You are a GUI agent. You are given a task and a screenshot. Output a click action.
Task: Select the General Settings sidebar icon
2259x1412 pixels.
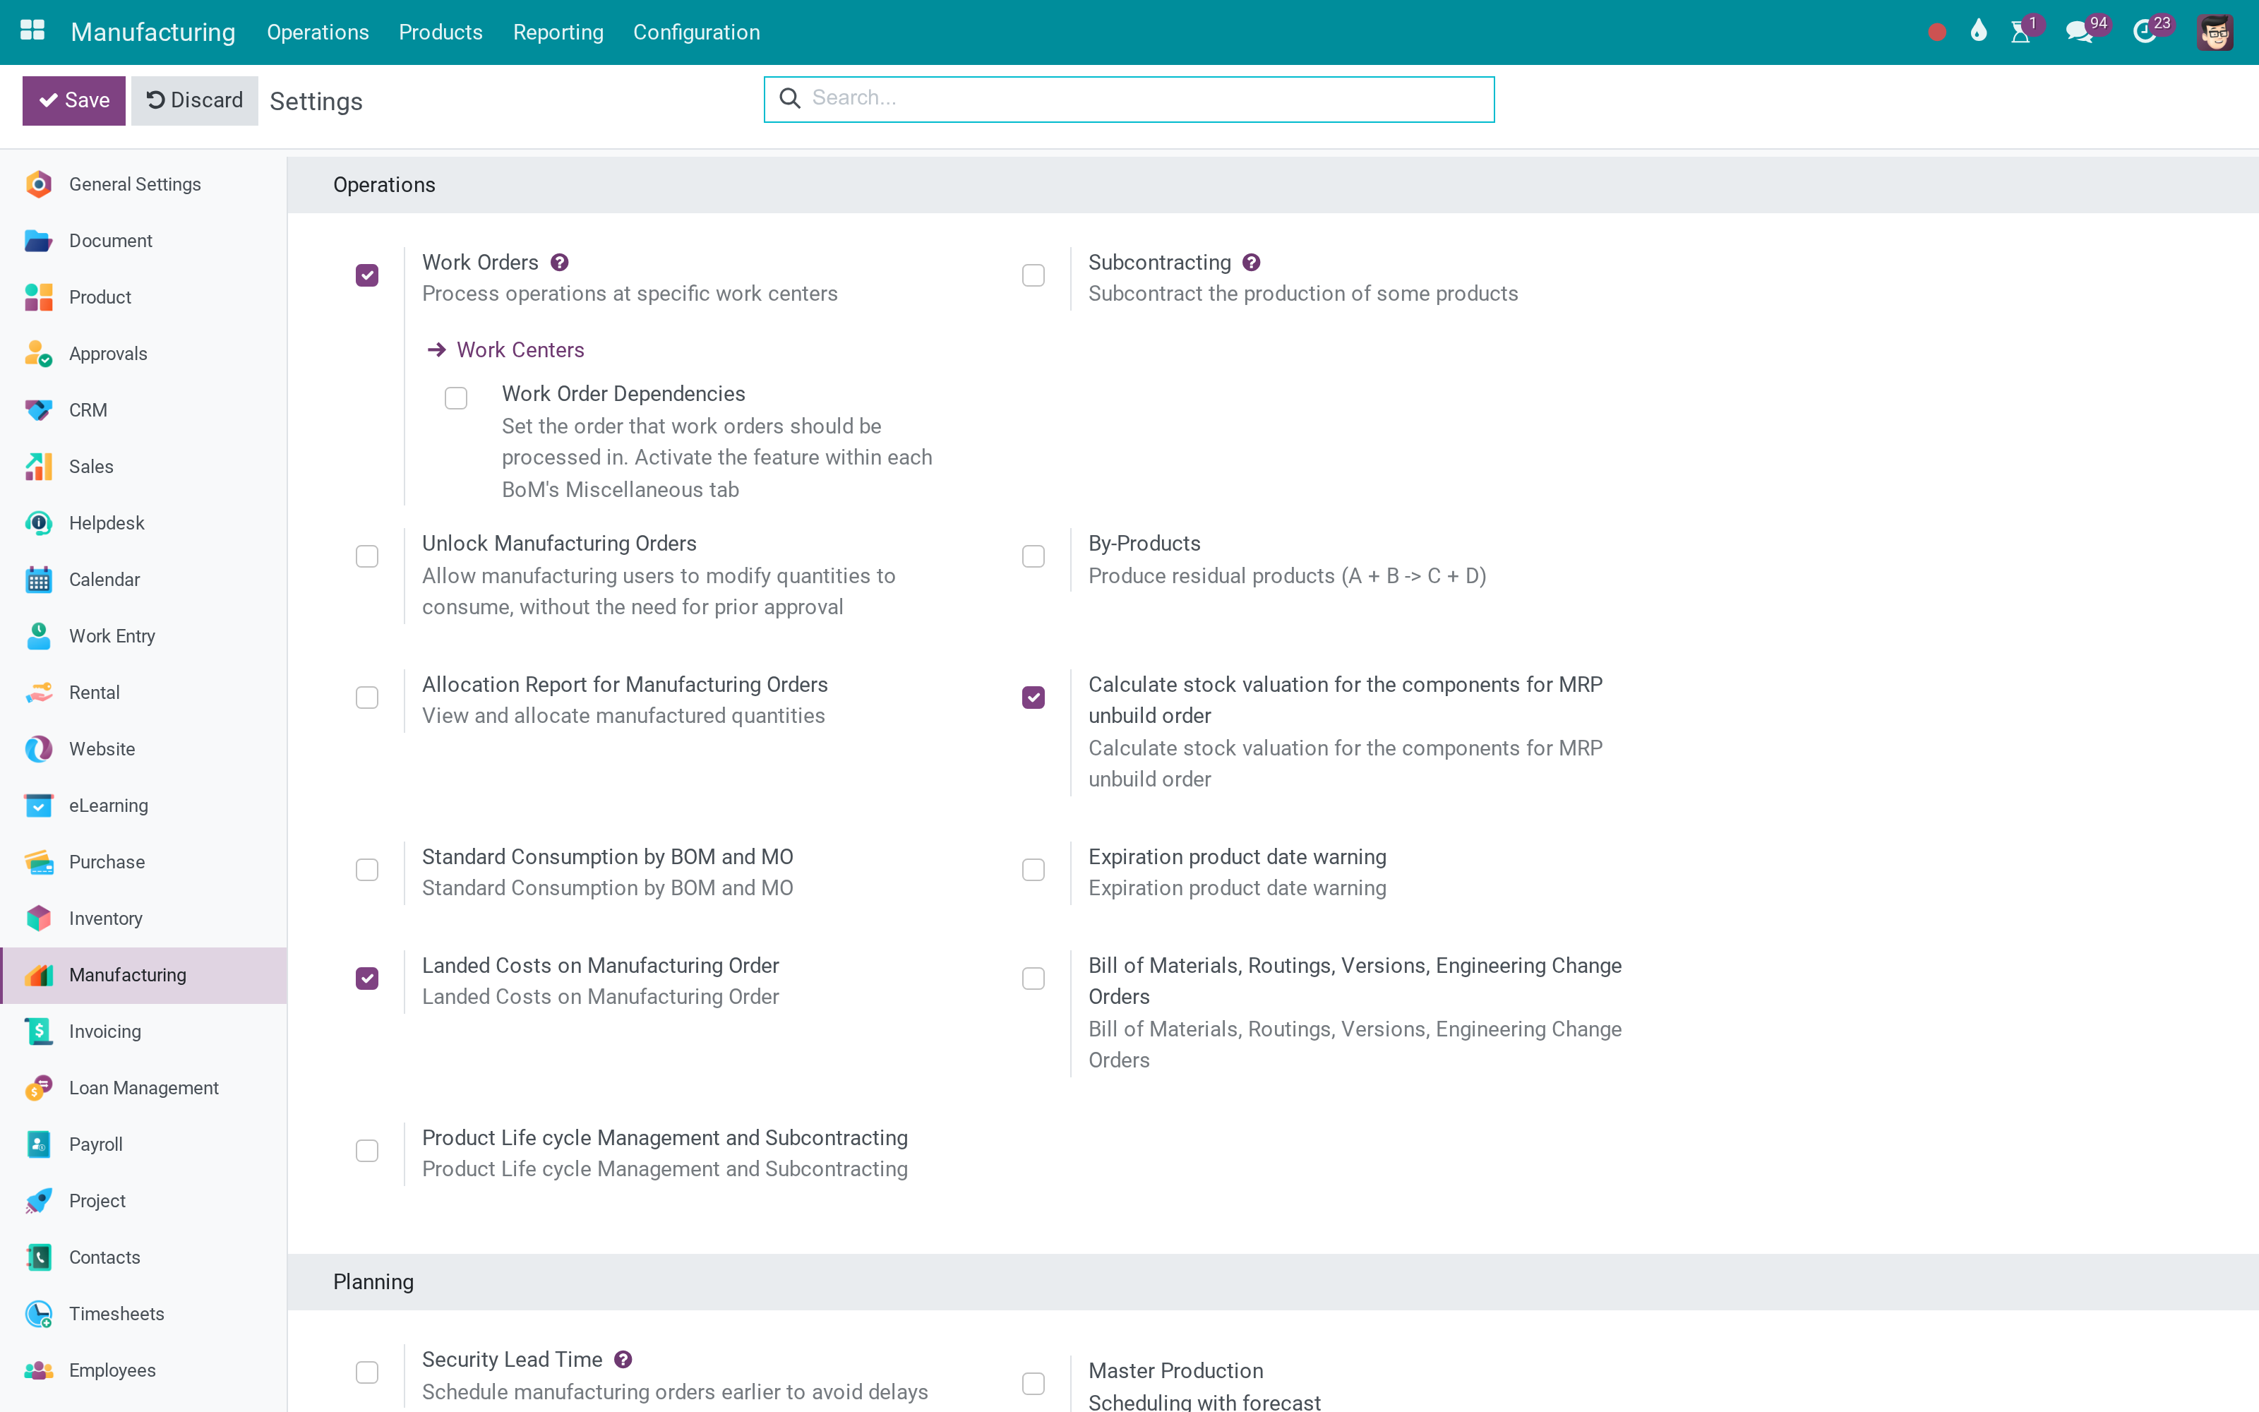point(38,184)
